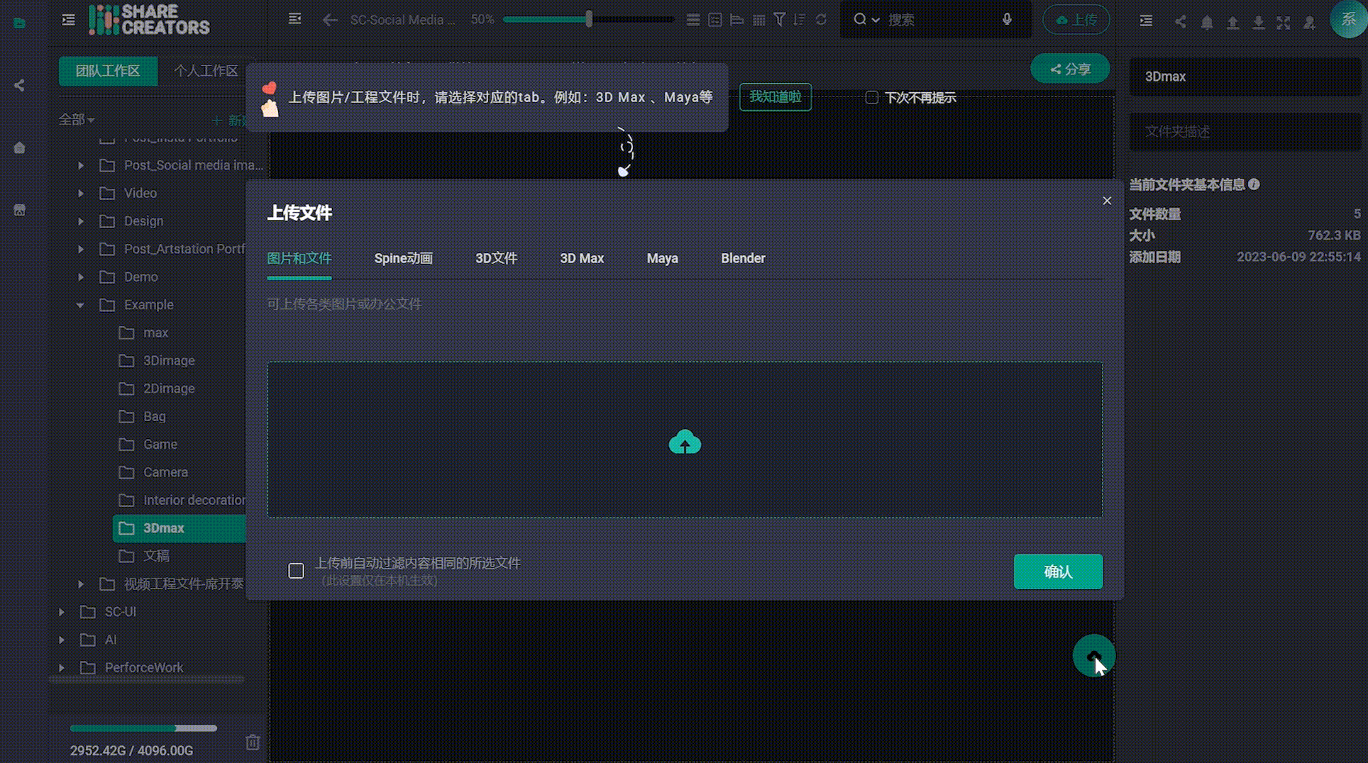Dismiss tip with 我知道啦 button
Viewport: 1368px width, 763px height.
coord(775,96)
